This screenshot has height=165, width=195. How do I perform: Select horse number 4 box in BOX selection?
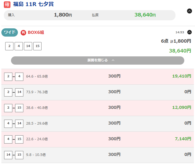click(19, 46)
